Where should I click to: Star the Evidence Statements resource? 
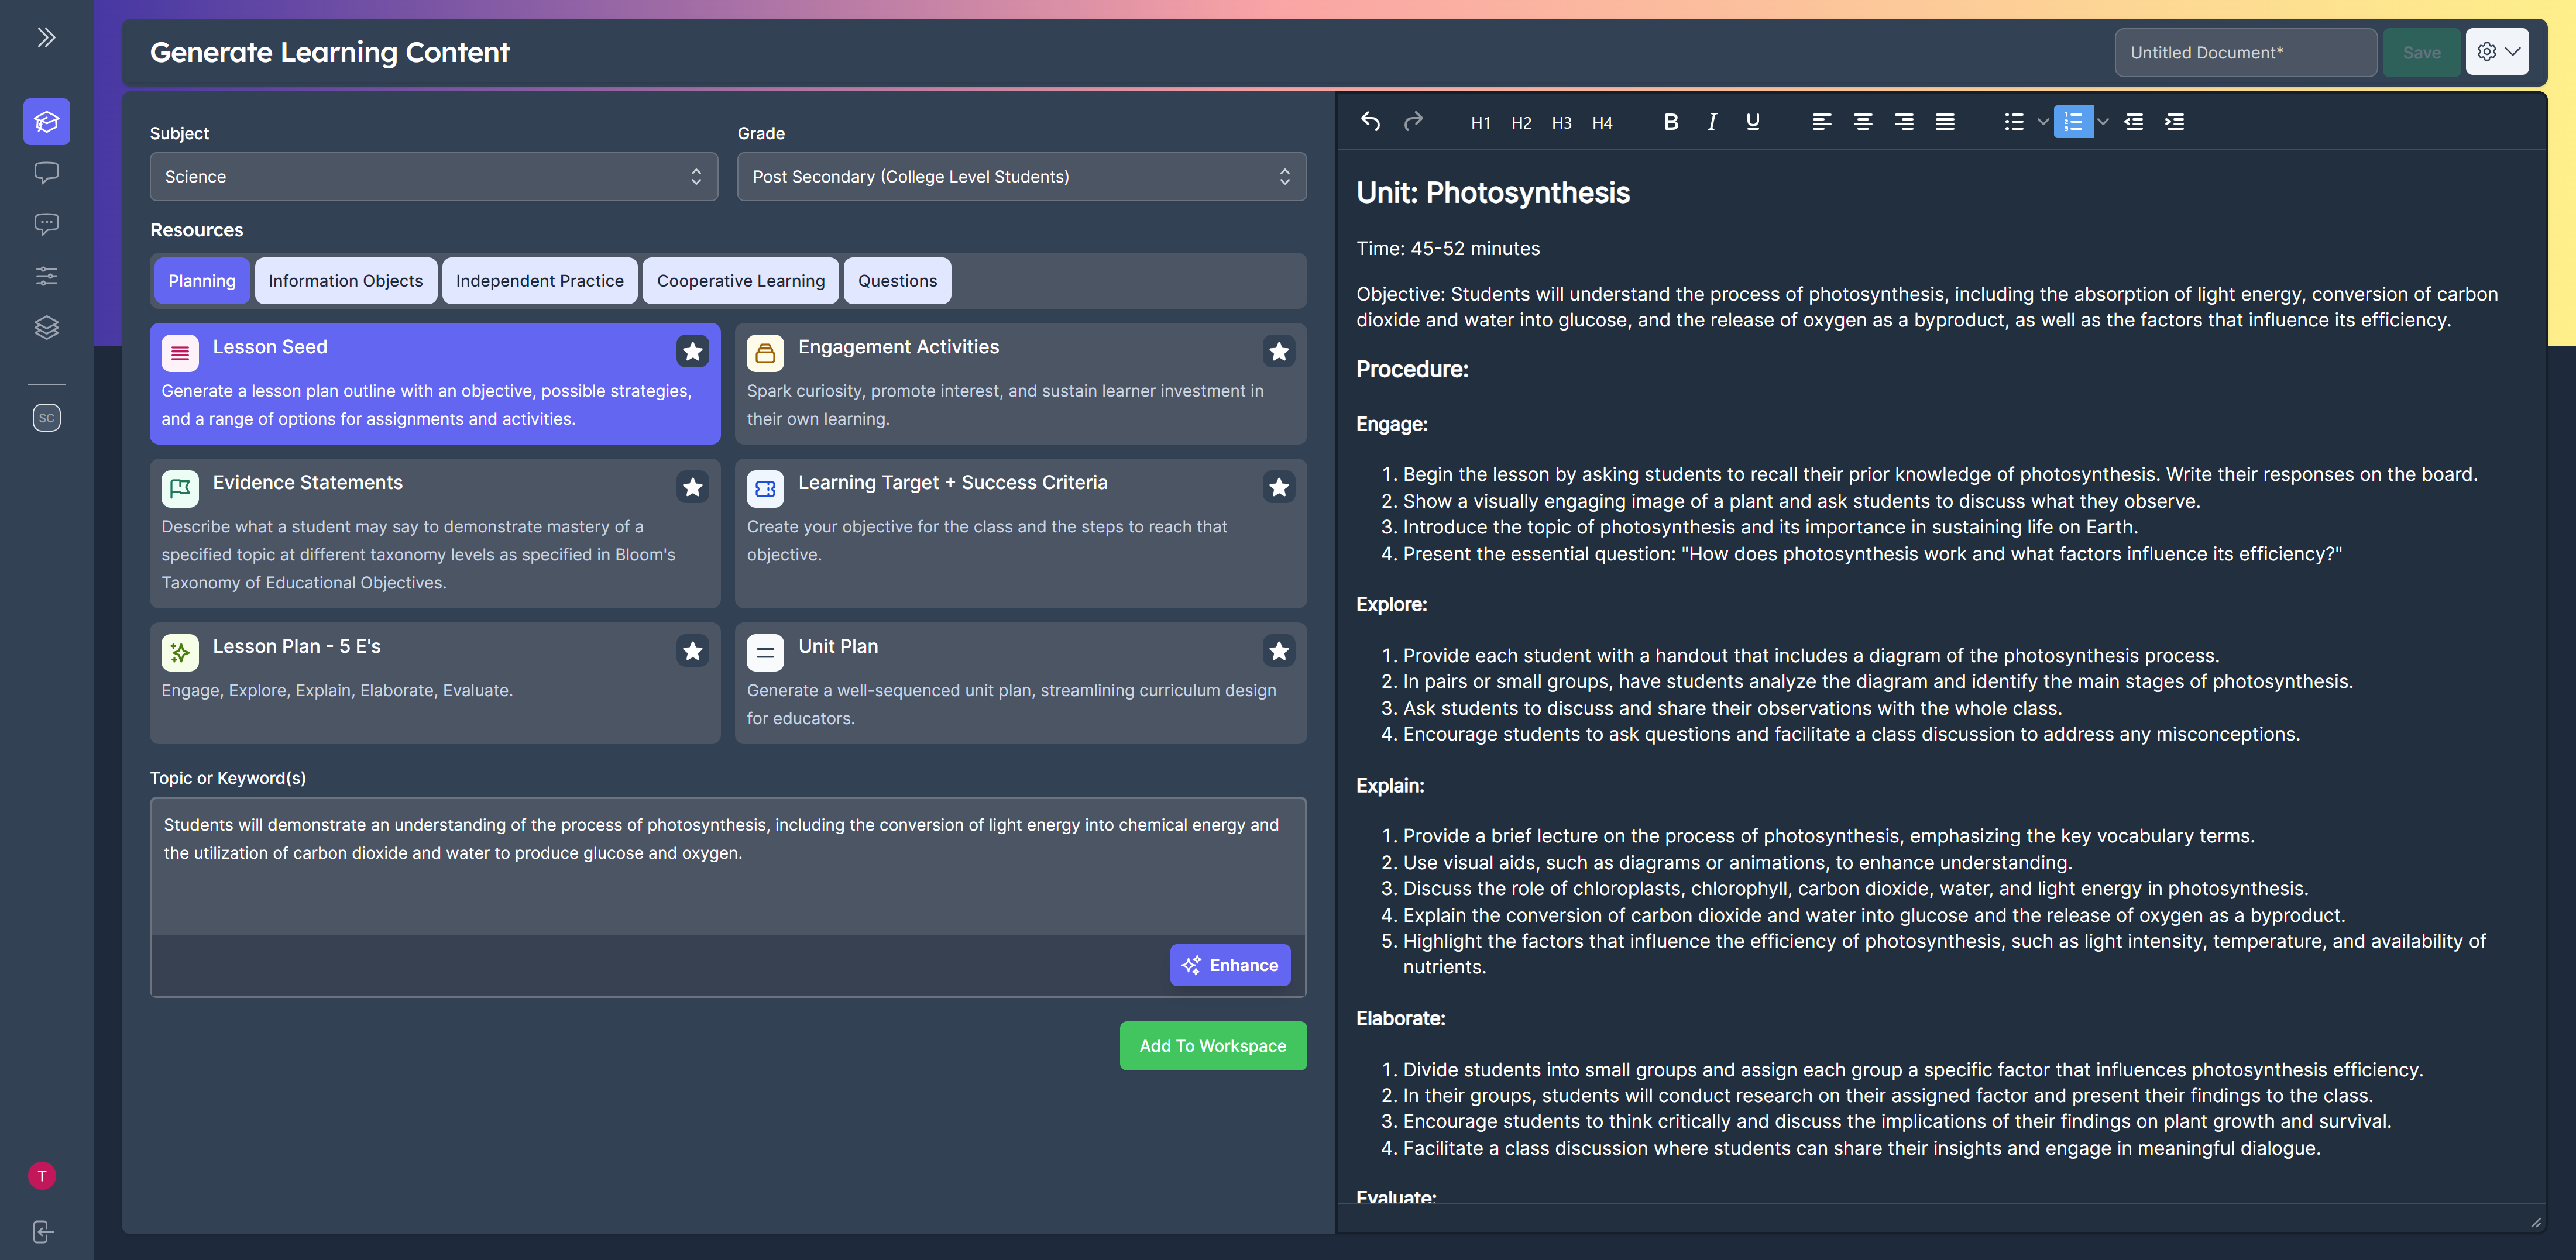click(692, 487)
